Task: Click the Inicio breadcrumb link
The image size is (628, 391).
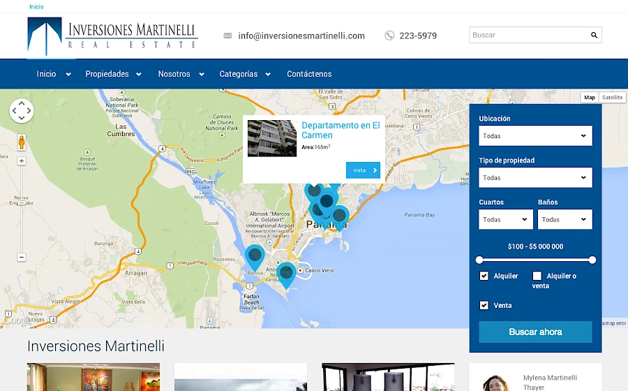Action: 36,7
